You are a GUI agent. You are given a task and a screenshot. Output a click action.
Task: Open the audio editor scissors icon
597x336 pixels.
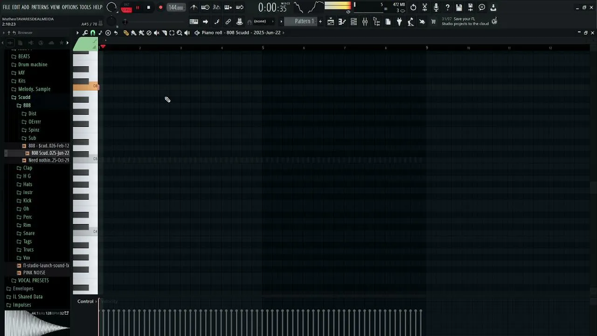424,7
